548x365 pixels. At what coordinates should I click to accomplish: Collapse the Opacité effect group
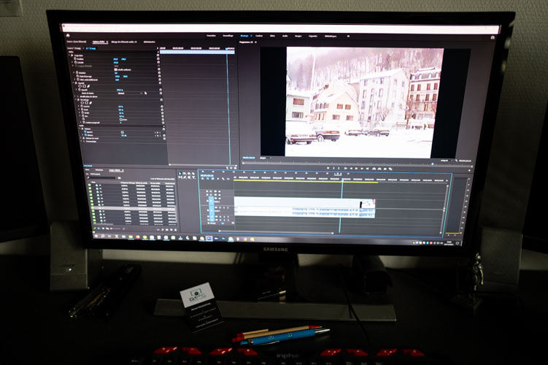74,83
